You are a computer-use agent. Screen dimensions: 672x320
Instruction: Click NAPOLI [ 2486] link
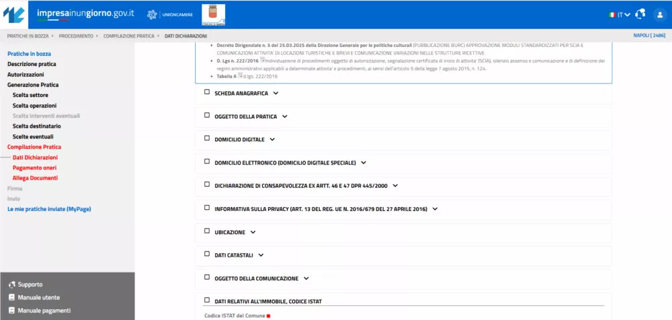tap(649, 36)
